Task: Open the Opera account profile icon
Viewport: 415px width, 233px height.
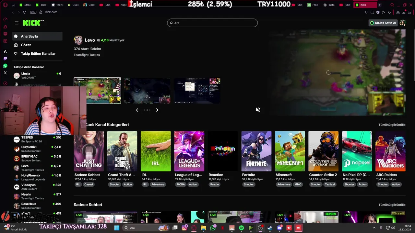Action: 398,12
